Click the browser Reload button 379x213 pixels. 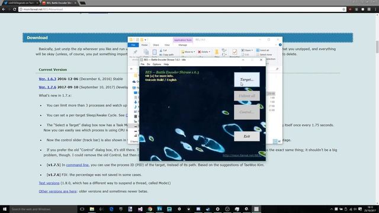[x=14, y=9]
